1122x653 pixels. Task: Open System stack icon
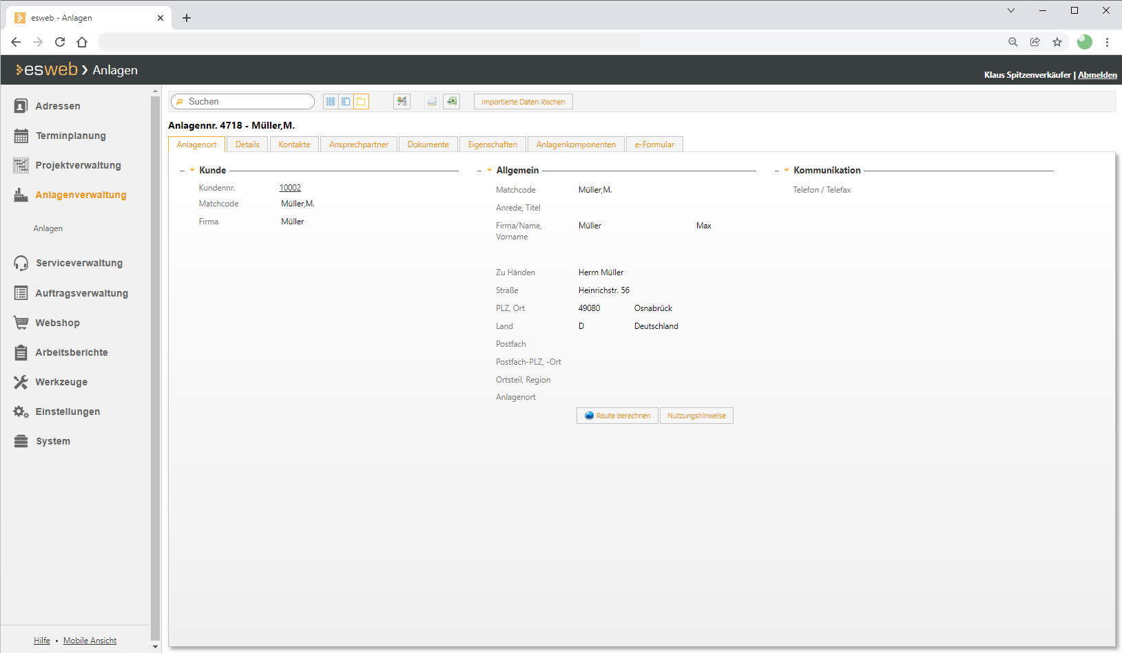pos(21,441)
